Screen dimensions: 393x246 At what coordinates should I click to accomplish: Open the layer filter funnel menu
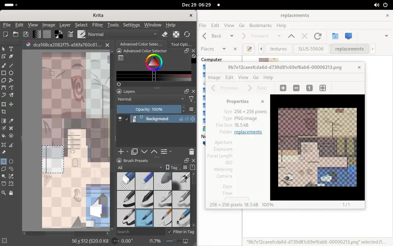pos(191,99)
